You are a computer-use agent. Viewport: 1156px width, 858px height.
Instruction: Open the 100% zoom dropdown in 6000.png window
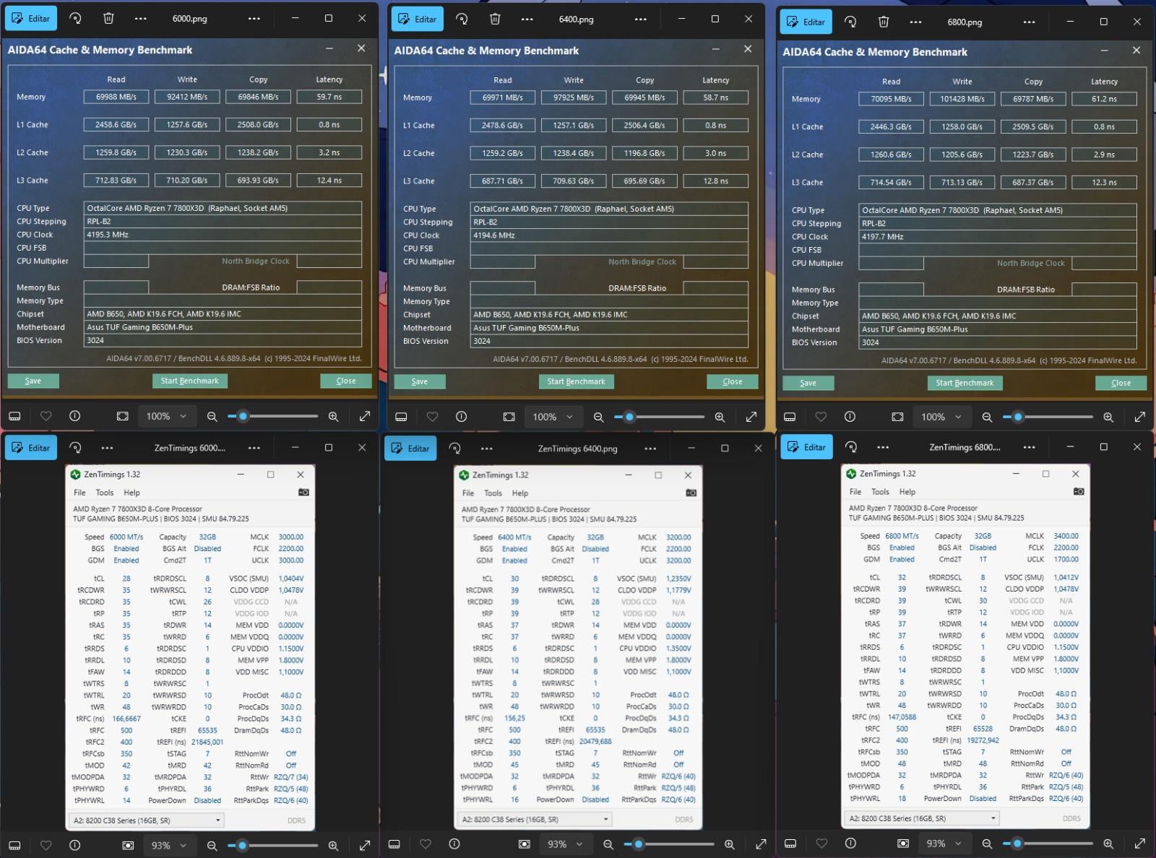(166, 416)
